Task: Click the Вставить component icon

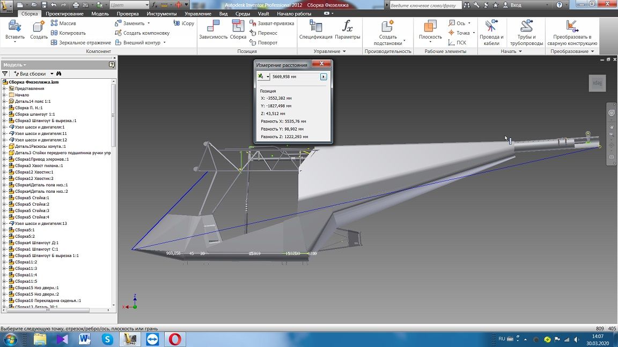Action: click(x=14, y=27)
